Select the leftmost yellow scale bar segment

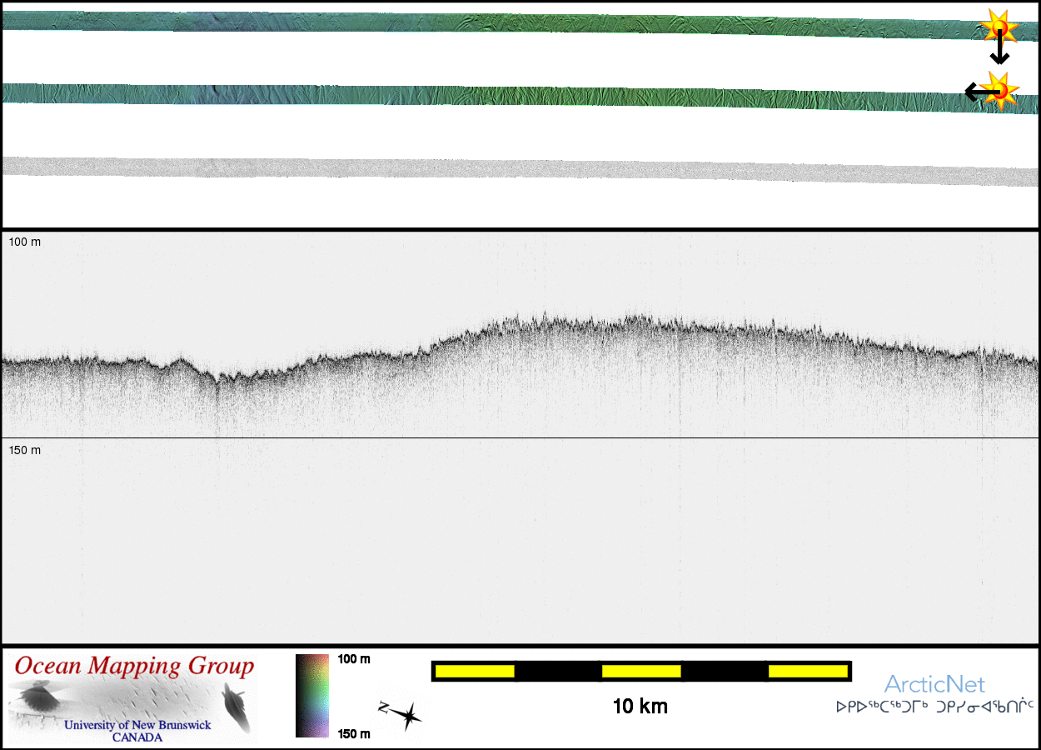coord(474,671)
